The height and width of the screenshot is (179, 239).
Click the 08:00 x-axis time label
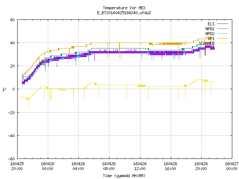point(109,169)
